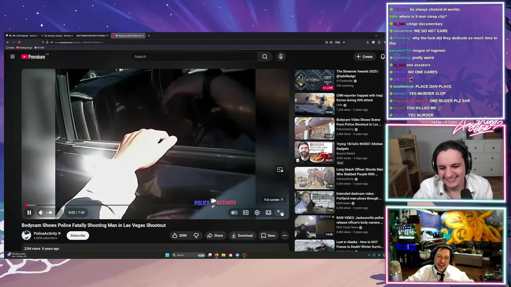Open File Explorer from the taskbar

coord(224,255)
